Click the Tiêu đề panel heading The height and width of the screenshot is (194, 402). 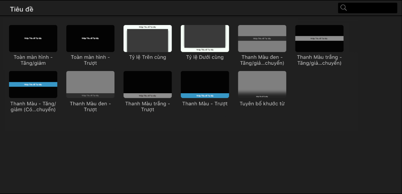pos(22,9)
